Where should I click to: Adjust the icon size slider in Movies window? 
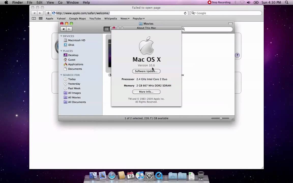tap(220, 118)
